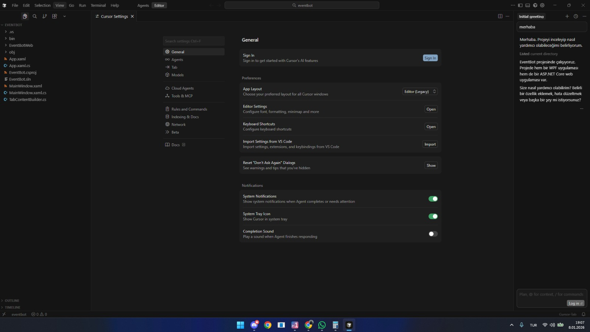
Task: Toggle the AI pane icon in title bar
Action: (x=535, y=5)
